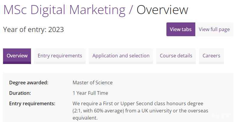Click the Master of Science value
Image resolution: width=235 pixels, height=122 pixels.
coord(92,83)
